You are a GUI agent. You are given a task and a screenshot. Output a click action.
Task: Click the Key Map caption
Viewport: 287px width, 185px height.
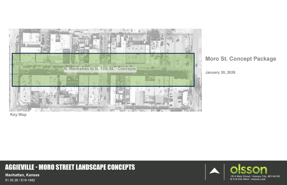(x=18, y=115)
